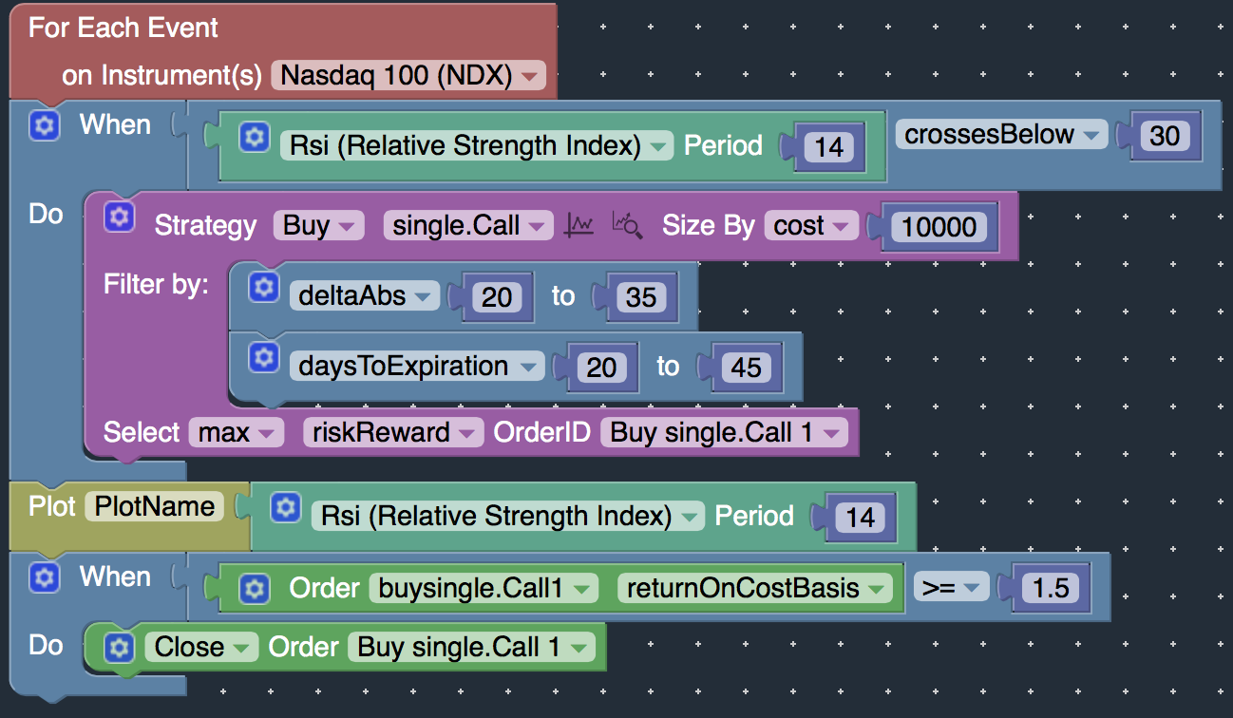Edit Rsi Period value 14 in Plot block
This screenshot has height=718, width=1233.
860,518
